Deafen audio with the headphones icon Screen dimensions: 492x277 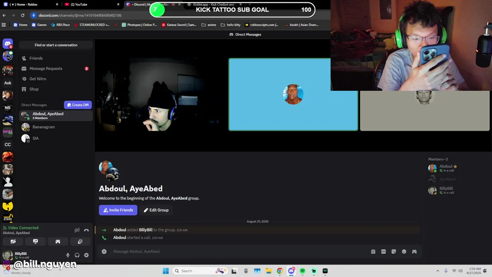click(x=77, y=255)
